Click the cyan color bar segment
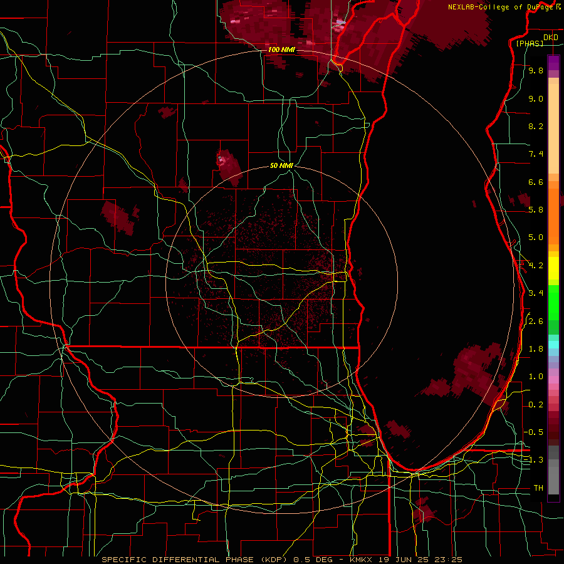This screenshot has height=564, width=564. [553, 345]
